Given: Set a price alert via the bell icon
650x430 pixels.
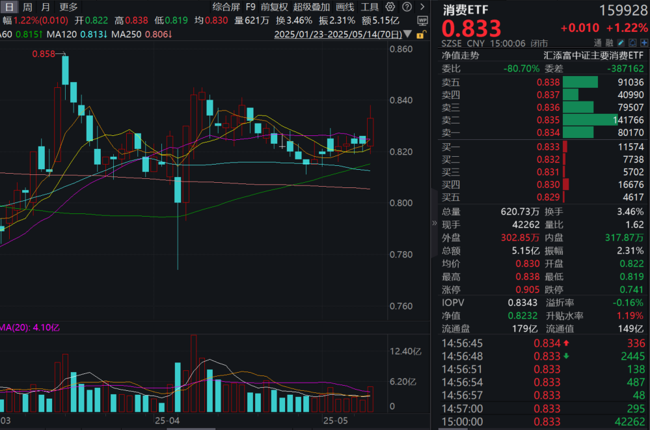Looking at the screenshot, I should coord(632,42).
